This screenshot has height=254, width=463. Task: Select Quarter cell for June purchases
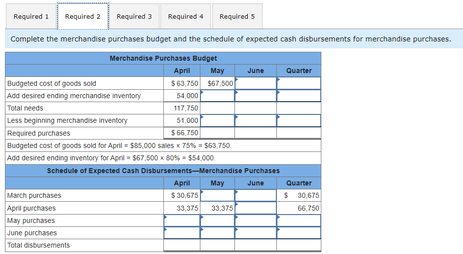click(x=299, y=233)
